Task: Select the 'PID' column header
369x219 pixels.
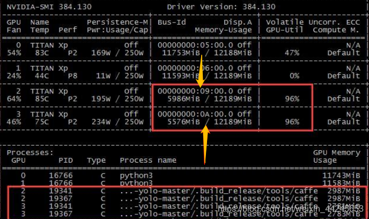Action: 65,160
